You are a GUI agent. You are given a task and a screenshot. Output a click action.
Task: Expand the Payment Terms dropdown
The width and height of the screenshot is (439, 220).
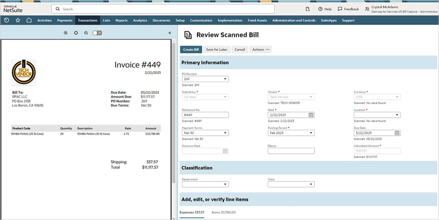coord(225,133)
